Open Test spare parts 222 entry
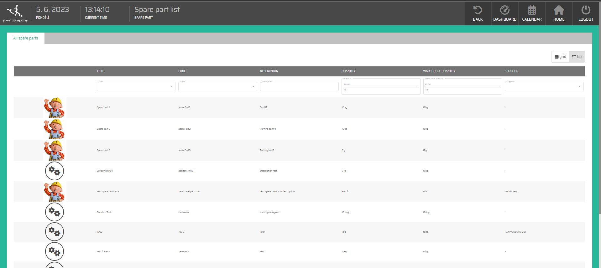Image resolution: width=601 pixels, height=268 pixels. coord(108,192)
